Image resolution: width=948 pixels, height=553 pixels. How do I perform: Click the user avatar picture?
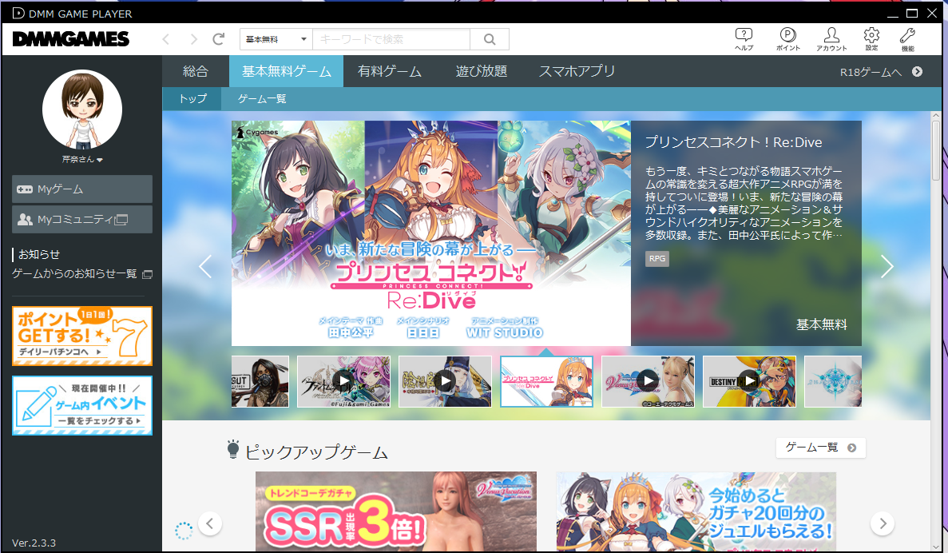(82, 109)
